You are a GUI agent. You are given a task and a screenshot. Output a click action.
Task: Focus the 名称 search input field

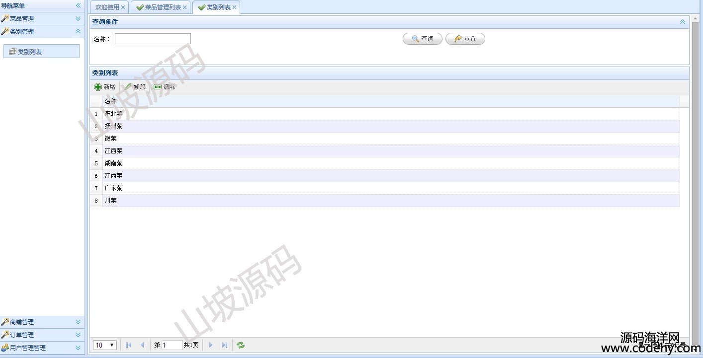(x=153, y=39)
